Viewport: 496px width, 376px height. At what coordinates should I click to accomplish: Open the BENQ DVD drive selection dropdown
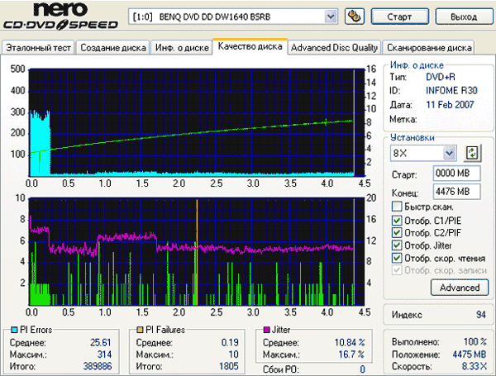(330, 17)
